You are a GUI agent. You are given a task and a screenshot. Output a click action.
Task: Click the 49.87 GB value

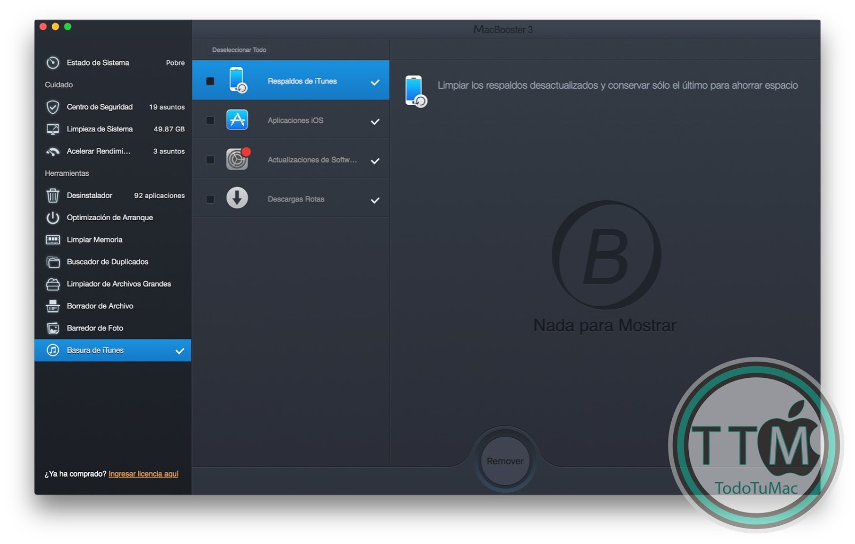point(169,129)
